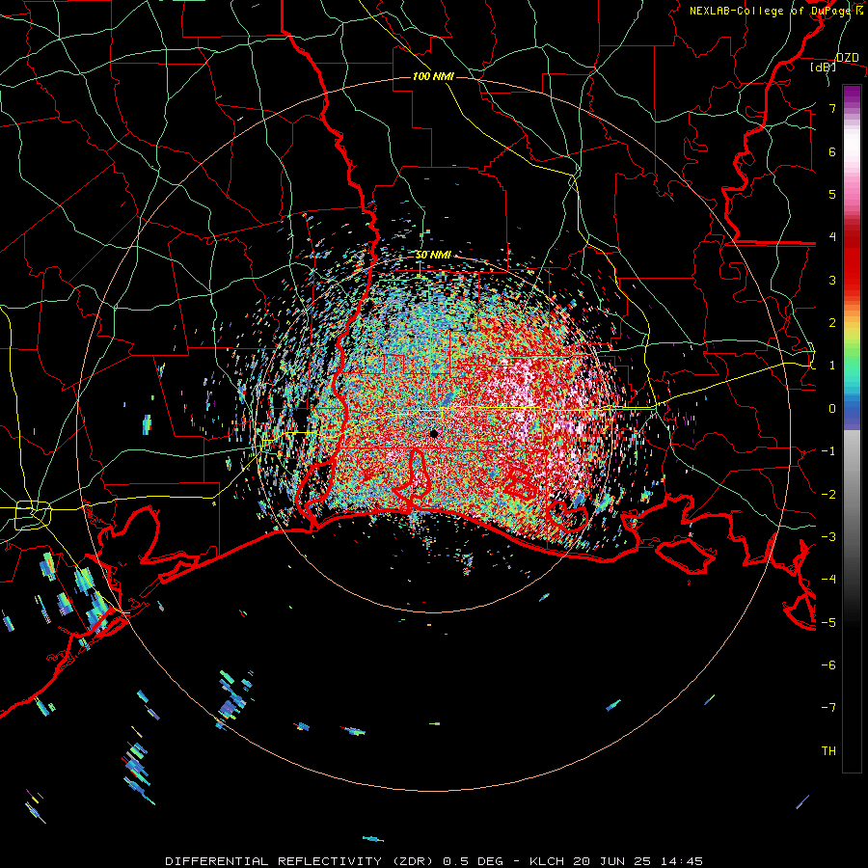Click the color scale value 0
868x868 pixels.
[832, 409]
